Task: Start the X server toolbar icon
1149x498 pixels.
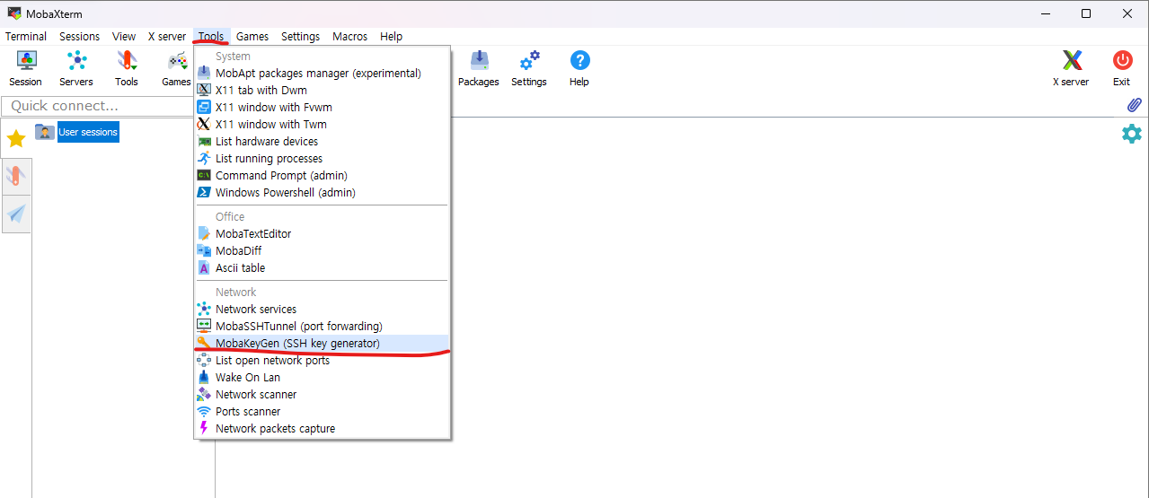Action: click(x=1071, y=68)
